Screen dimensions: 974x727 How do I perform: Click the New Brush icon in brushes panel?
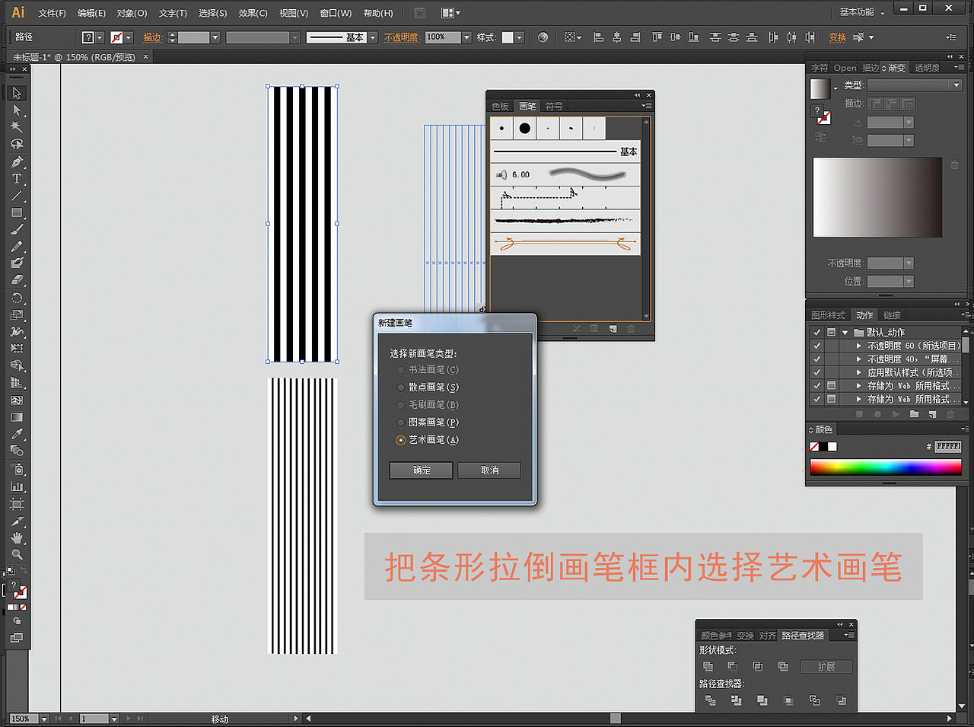pyautogui.click(x=613, y=328)
